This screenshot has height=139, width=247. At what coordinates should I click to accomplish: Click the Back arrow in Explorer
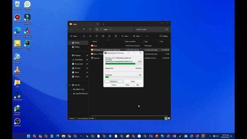click(71, 29)
